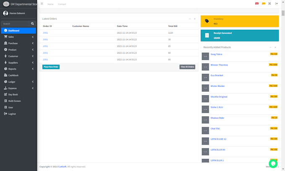285x171 pixels.
Task: Click the CashBook icon in sidebar
Action: [5, 75]
